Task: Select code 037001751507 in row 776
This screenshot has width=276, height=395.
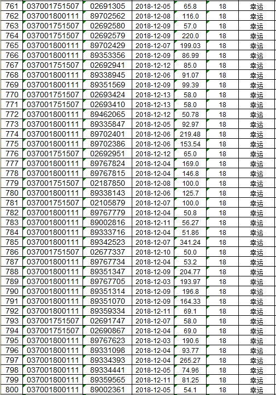Action: 52,154
